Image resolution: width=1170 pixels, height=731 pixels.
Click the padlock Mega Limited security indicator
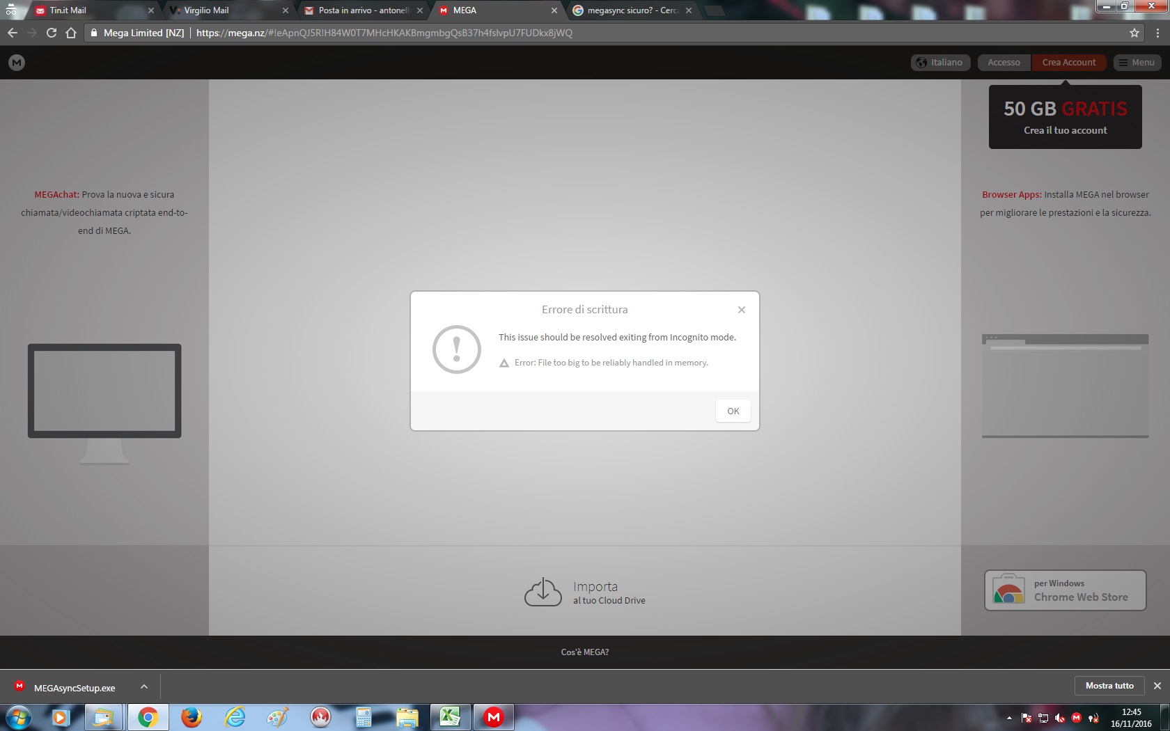pos(138,33)
